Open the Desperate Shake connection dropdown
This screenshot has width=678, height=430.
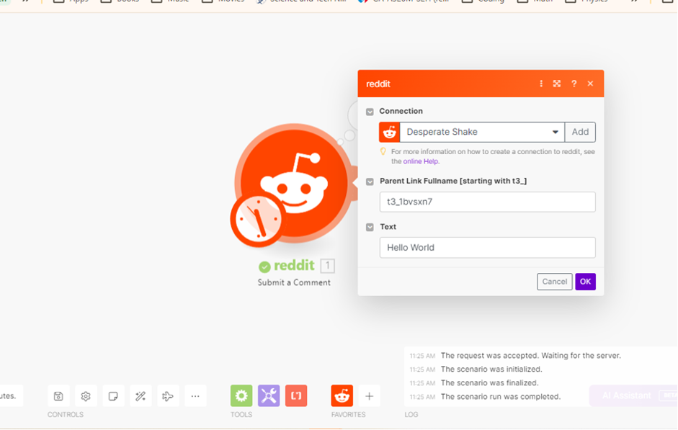(x=483, y=133)
